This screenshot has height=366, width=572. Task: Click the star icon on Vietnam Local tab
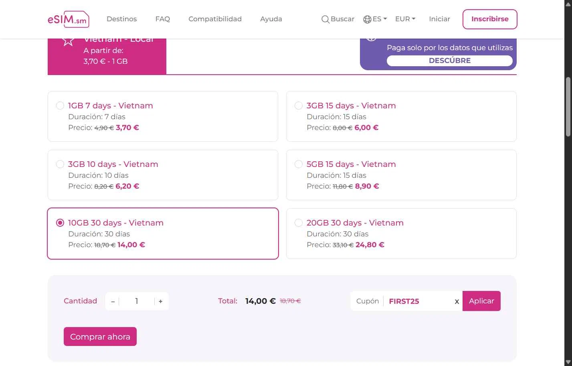(68, 41)
